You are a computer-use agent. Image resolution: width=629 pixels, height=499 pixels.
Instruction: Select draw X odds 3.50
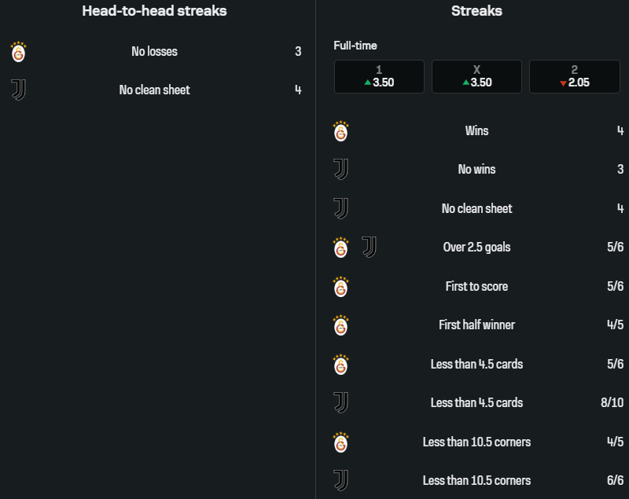point(476,76)
